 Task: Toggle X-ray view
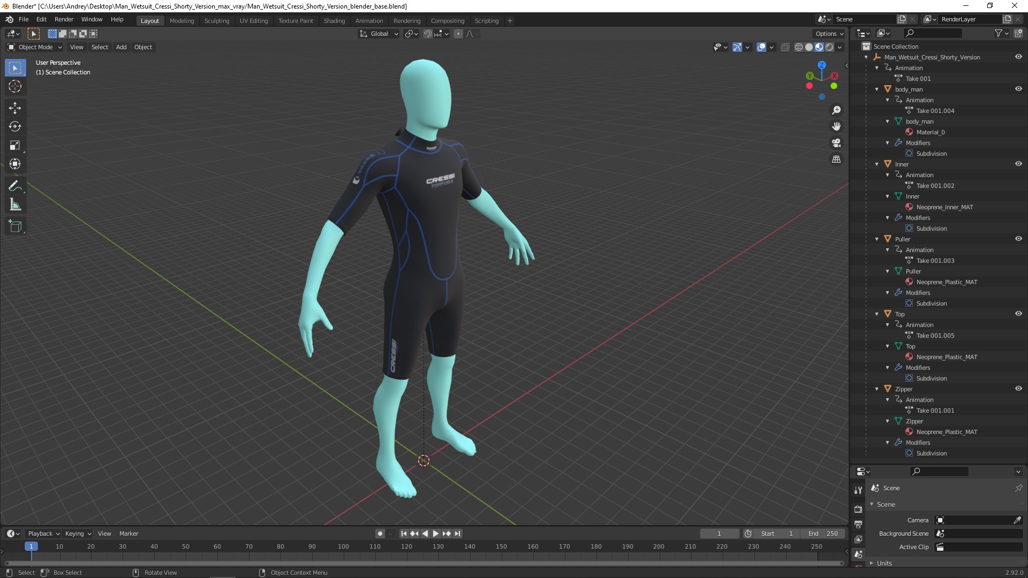(785, 47)
